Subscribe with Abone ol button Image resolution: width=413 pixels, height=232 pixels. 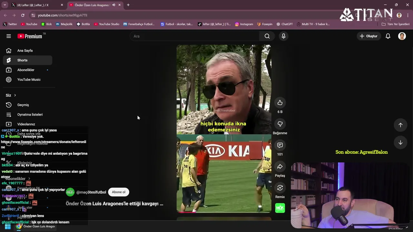coord(118,192)
